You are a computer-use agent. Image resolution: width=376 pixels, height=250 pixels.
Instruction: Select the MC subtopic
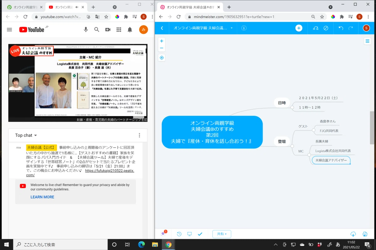coord(301,151)
